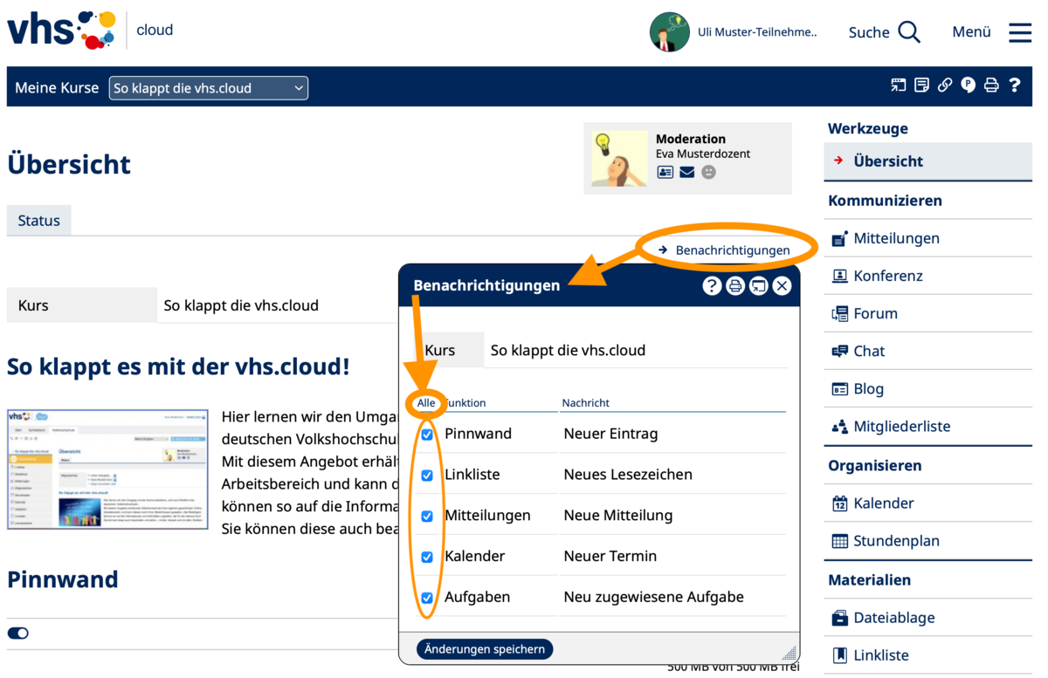Open the hamburger Menü icon

point(1020,32)
